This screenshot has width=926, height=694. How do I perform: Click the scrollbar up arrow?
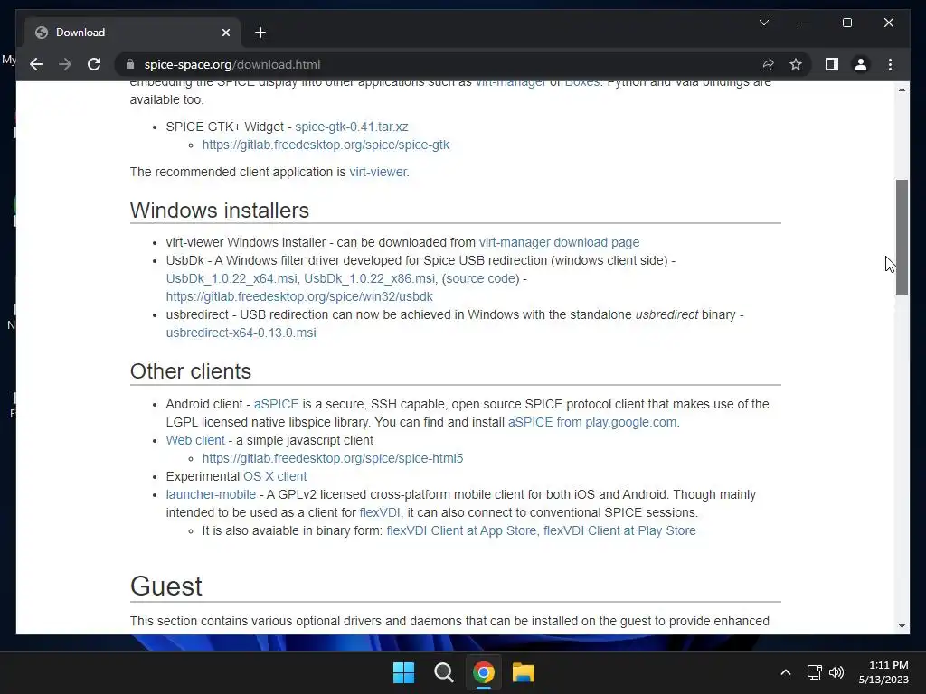tap(902, 89)
